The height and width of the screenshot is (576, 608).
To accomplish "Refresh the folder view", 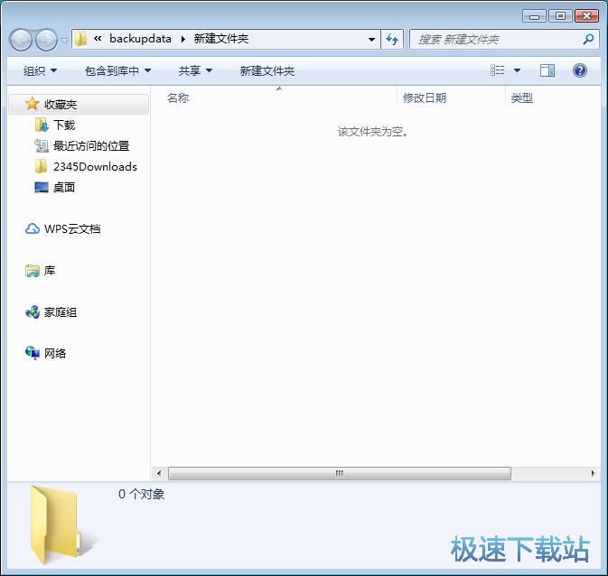I will (392, 40).
